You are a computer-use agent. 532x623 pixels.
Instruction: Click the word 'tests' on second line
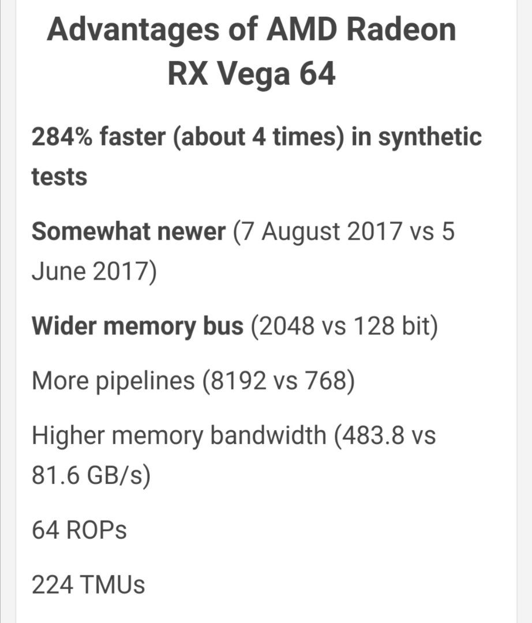point(59,176)
